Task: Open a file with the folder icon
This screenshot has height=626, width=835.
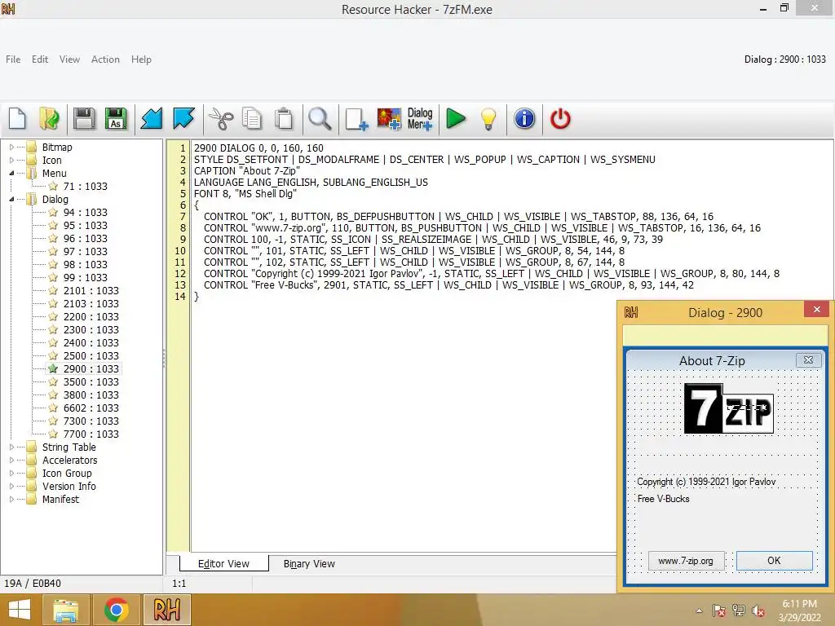Action: click(x=50, y=118)
